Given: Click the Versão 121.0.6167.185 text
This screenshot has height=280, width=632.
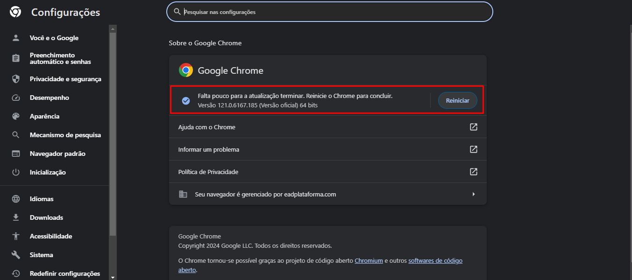Looking at the screenshot, I should 257,105.
